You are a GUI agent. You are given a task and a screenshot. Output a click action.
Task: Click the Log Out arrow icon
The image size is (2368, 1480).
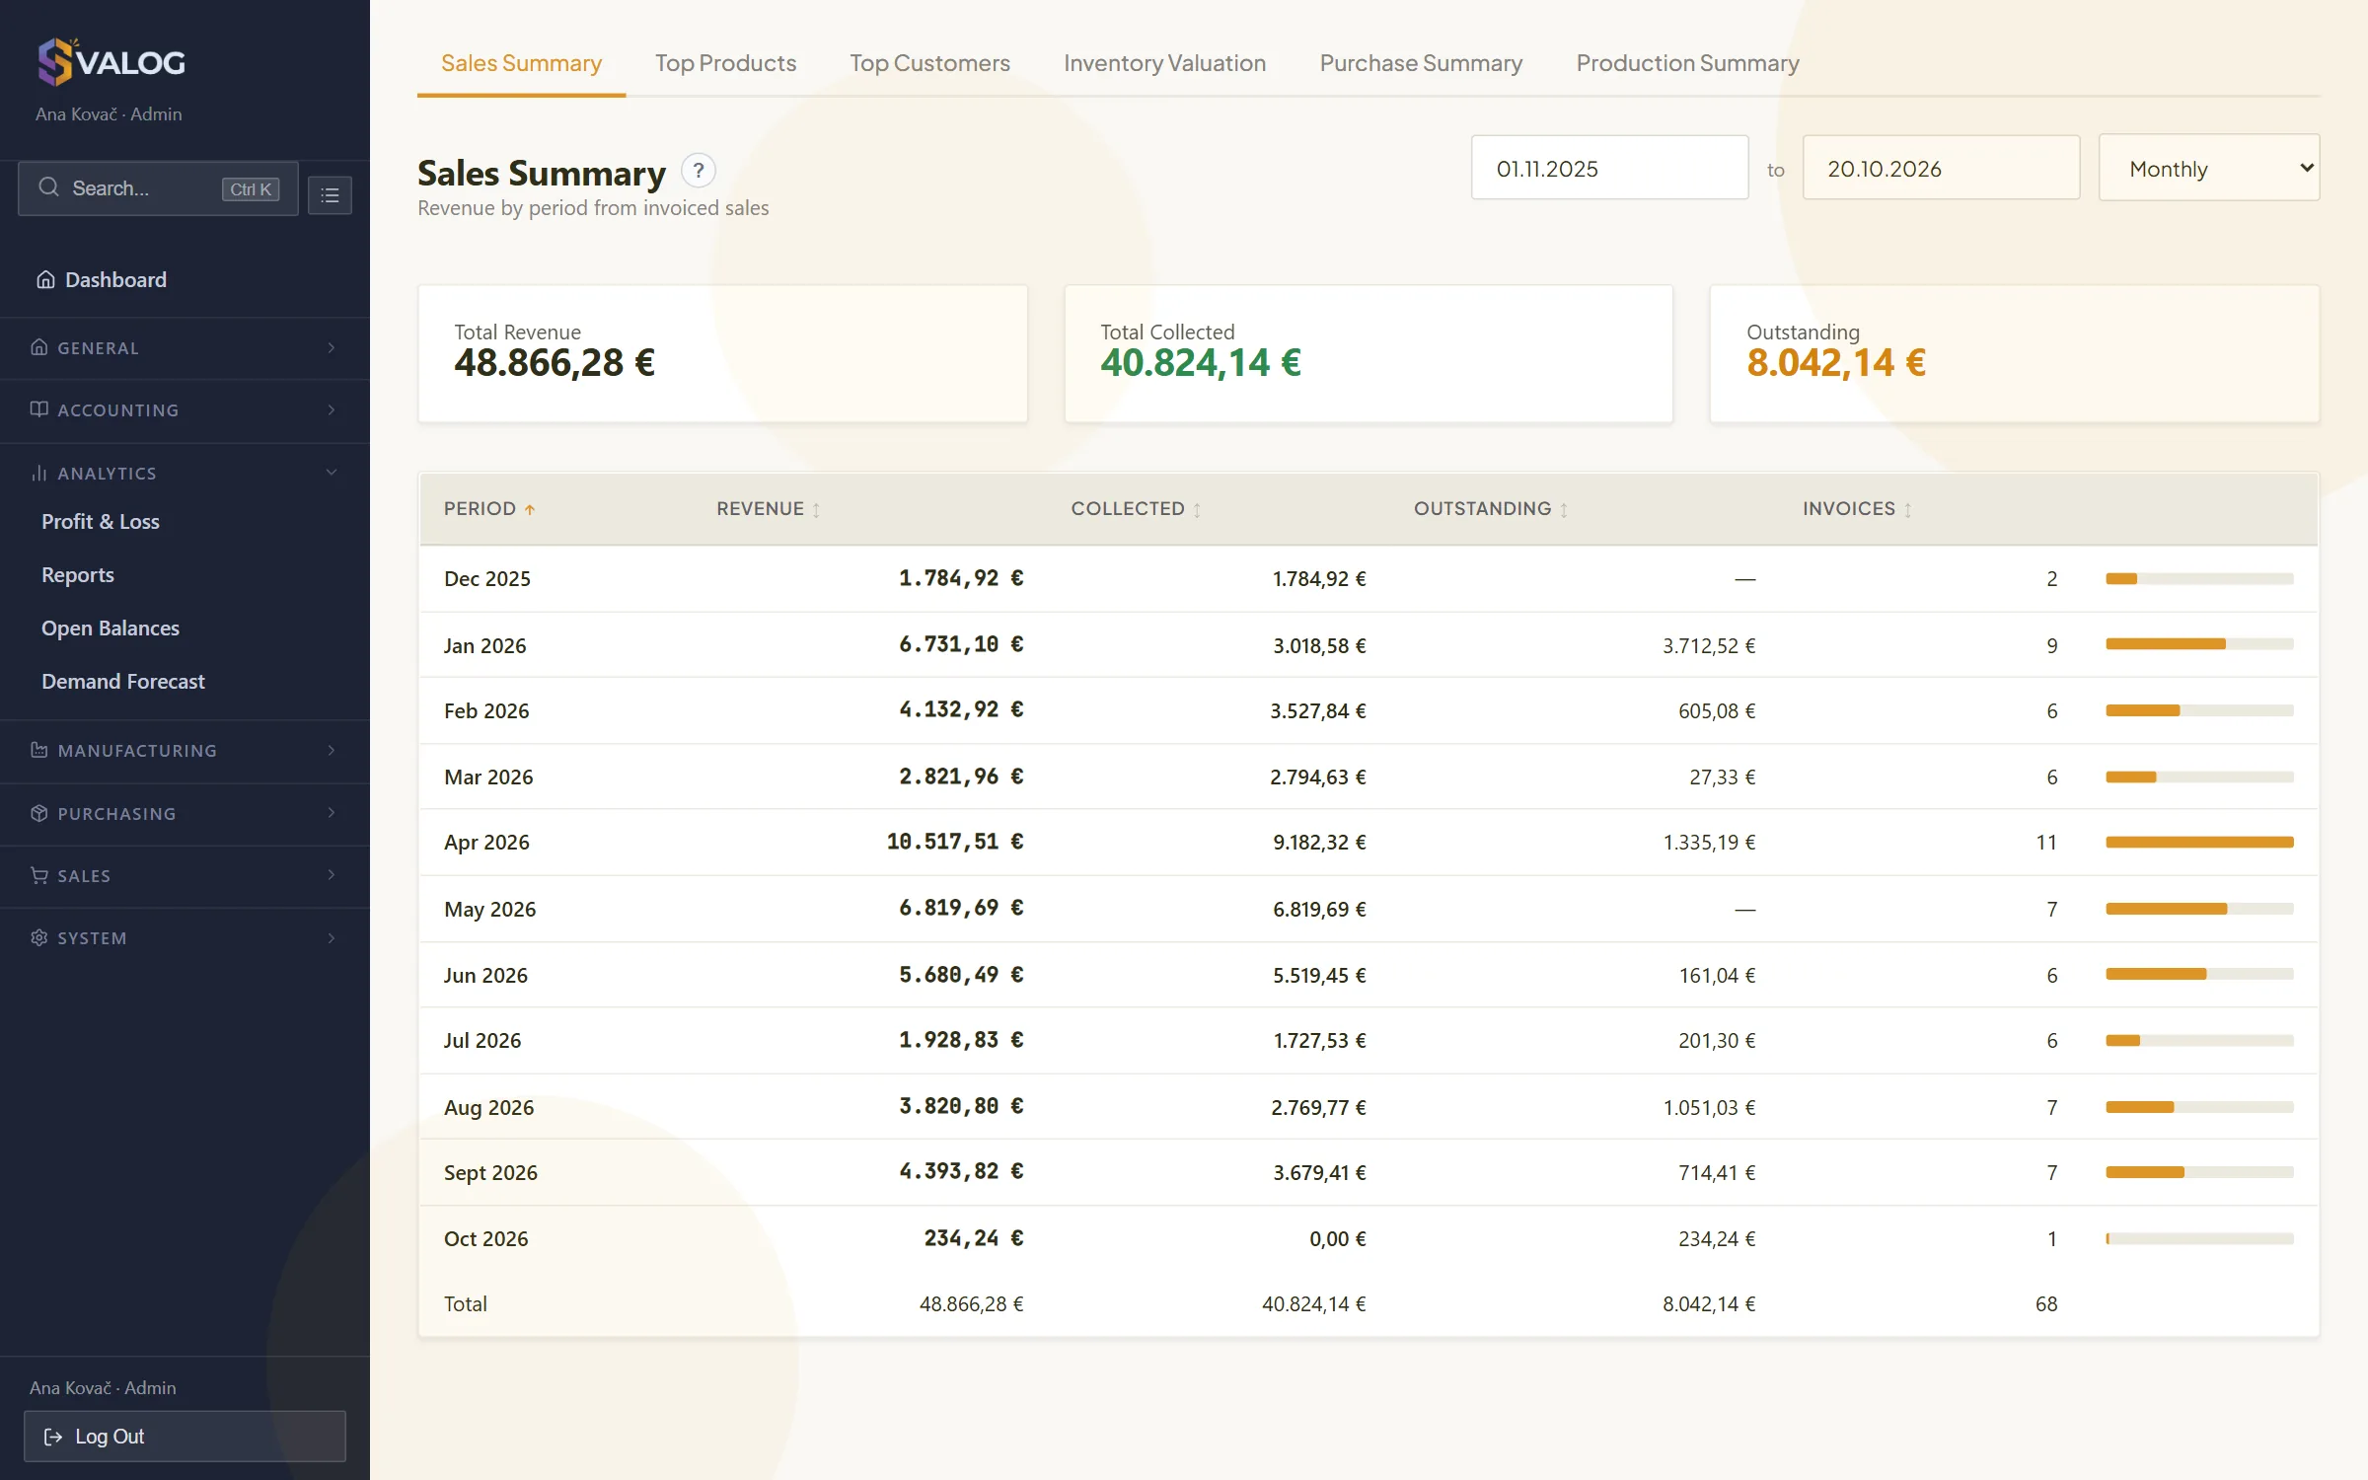53,1437
